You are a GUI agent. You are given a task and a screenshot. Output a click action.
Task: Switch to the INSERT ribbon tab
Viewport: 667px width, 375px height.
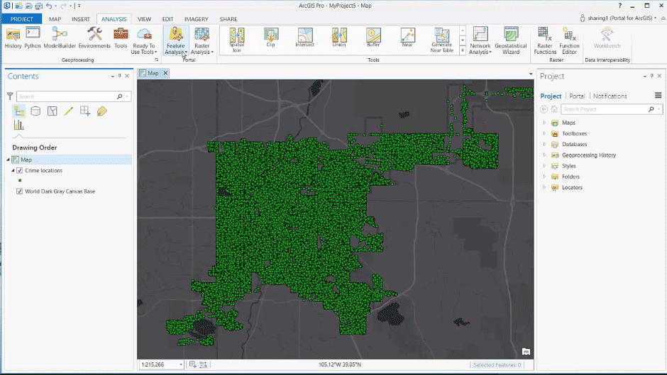tap(81, 19)
